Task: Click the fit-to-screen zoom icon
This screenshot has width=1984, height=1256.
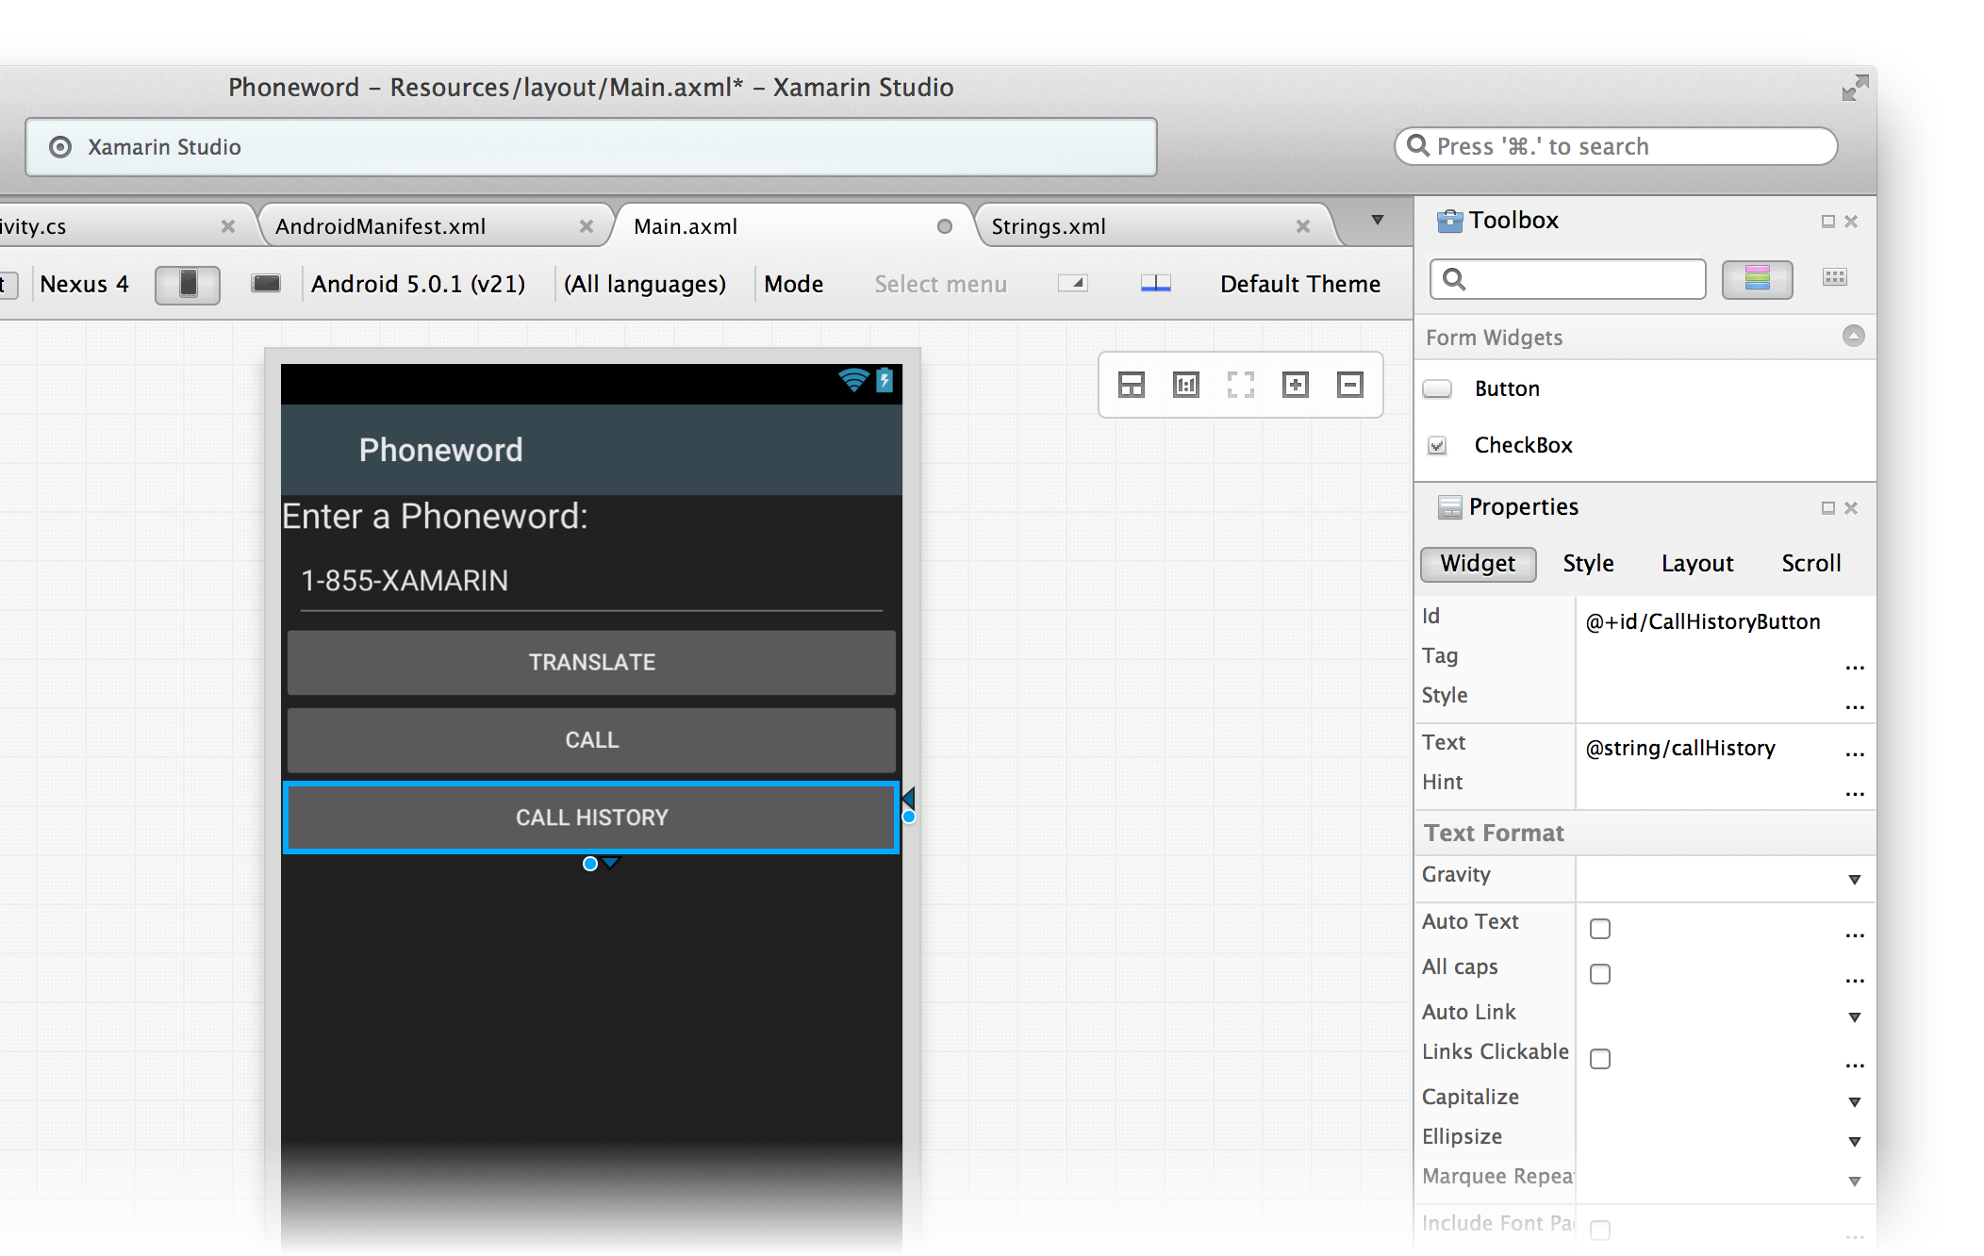Action: (x=1240, y=385)
